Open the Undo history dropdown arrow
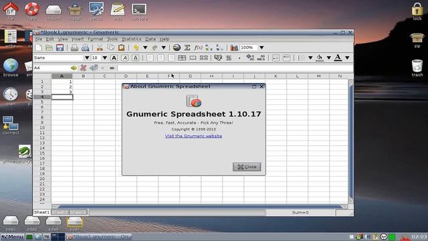428x241 pixels. coord(145,48)
